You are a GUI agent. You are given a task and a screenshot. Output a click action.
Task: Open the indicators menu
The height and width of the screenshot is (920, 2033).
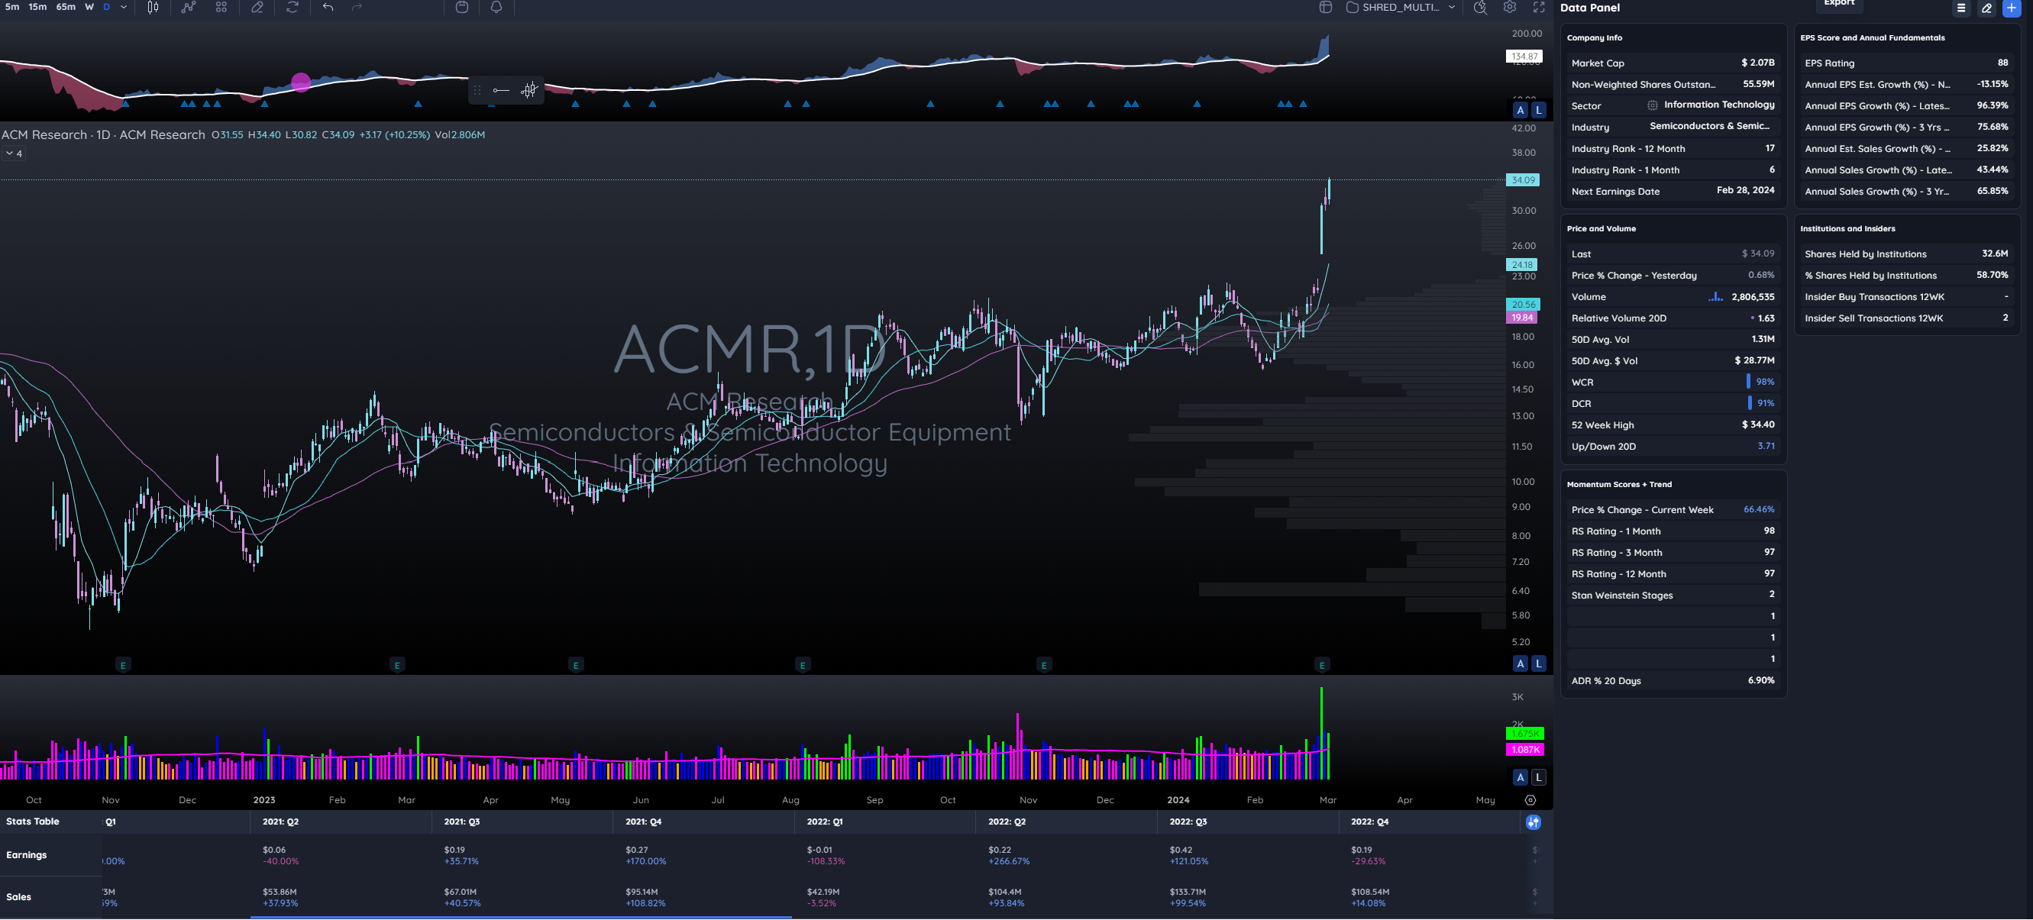click(x=188, y=7)
